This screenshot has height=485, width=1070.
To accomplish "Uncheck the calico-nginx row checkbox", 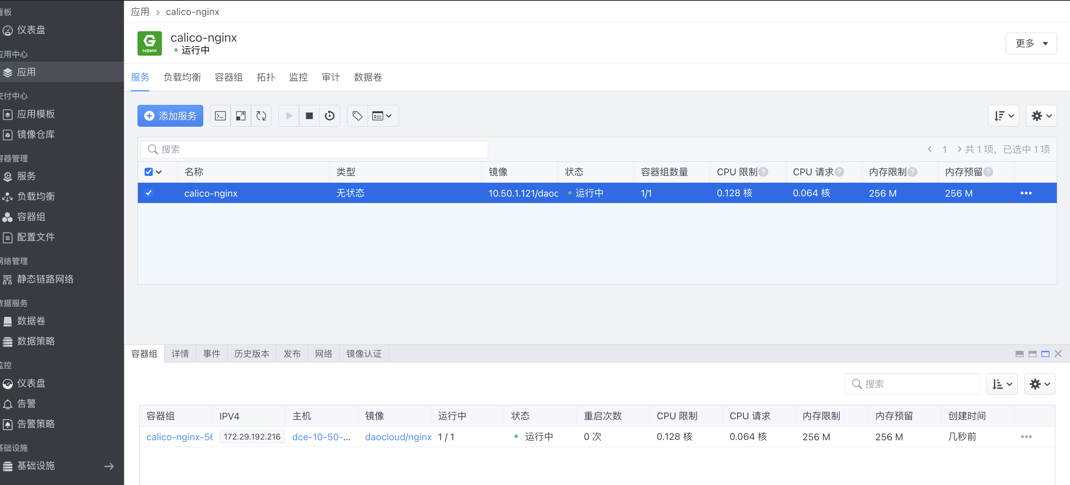I will click(x=149, y=193).
